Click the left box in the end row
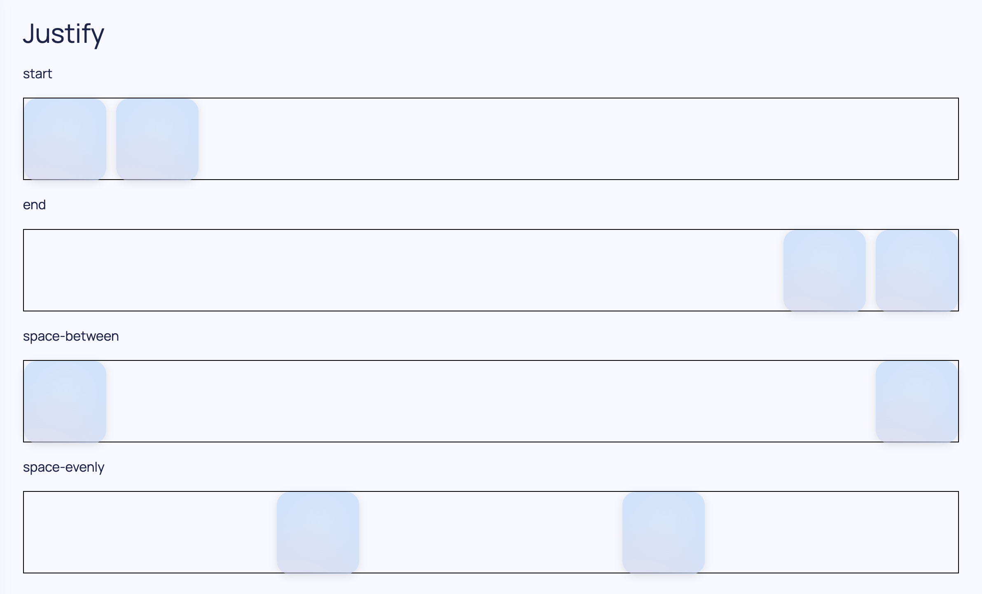 pyautogui.click(x=824, y=270)
